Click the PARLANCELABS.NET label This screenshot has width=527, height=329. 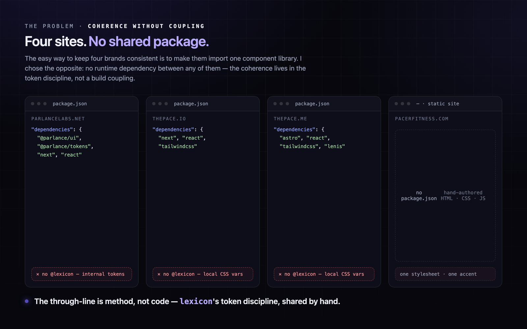tap(58, 119)
